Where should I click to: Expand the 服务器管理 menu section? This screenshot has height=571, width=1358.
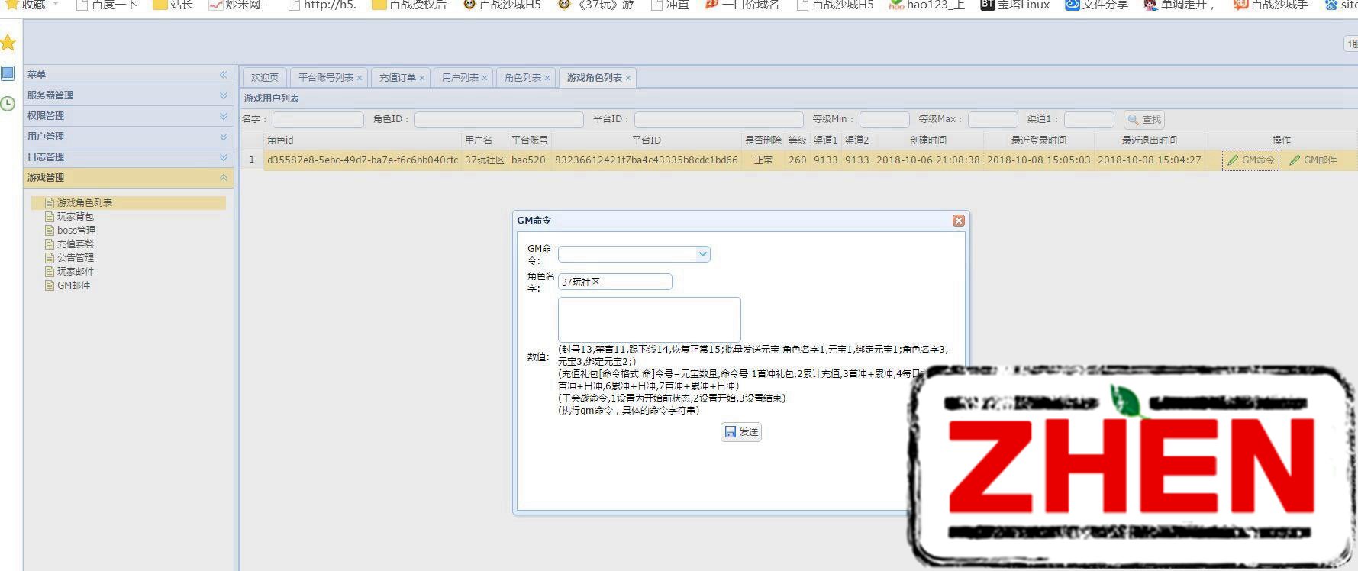pyautogui.click(x=223, y=95)
